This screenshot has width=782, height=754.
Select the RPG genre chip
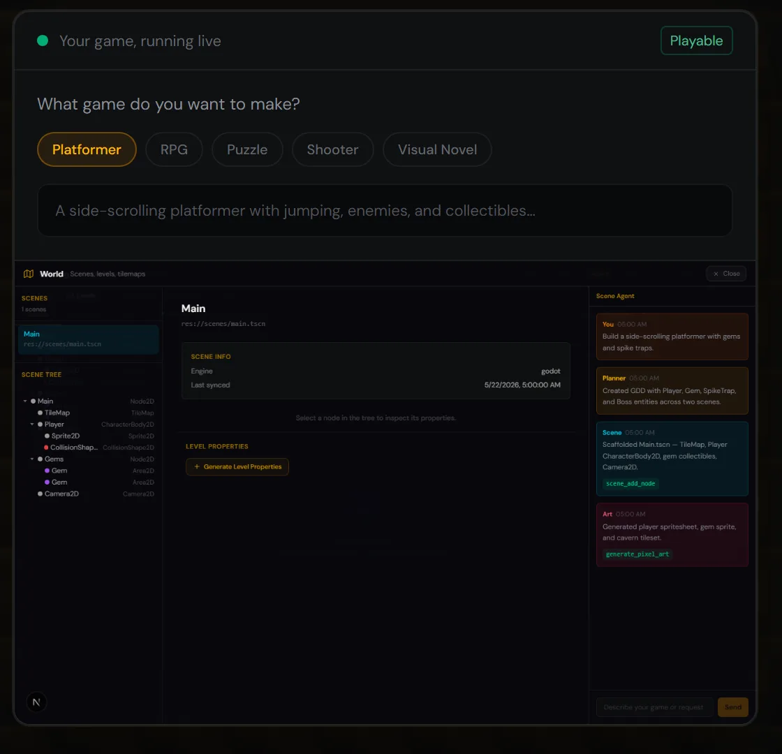click(x=174, y=149)
